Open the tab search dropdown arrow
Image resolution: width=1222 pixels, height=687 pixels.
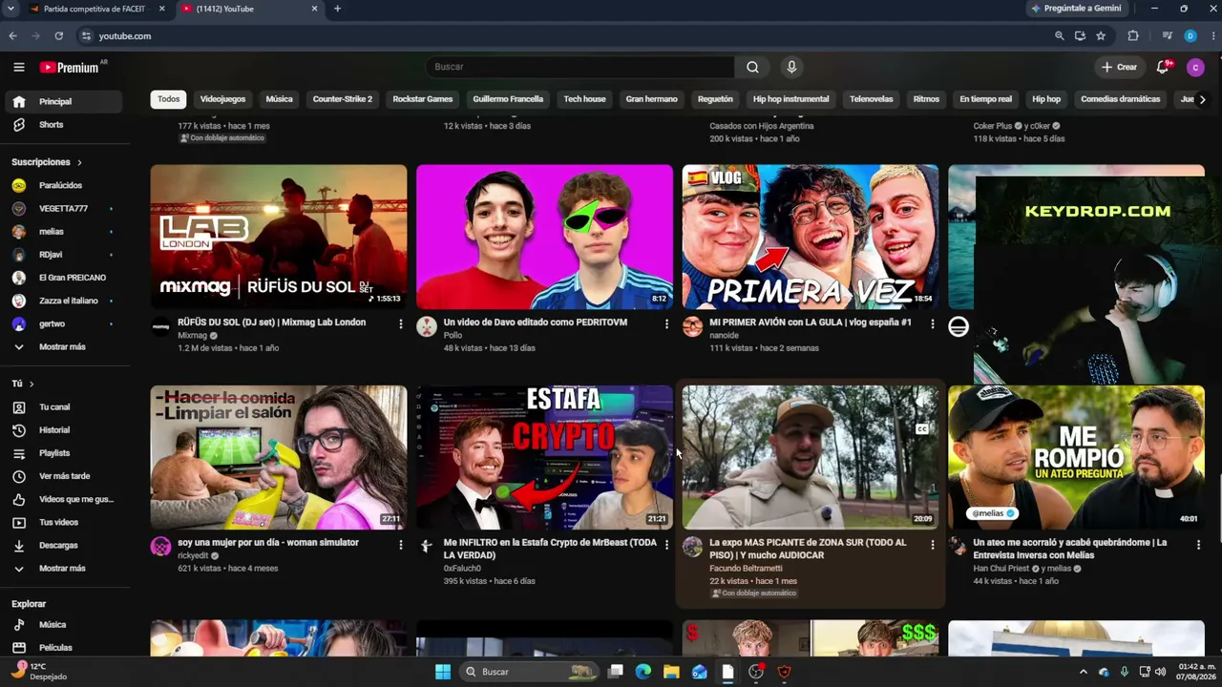11,9
